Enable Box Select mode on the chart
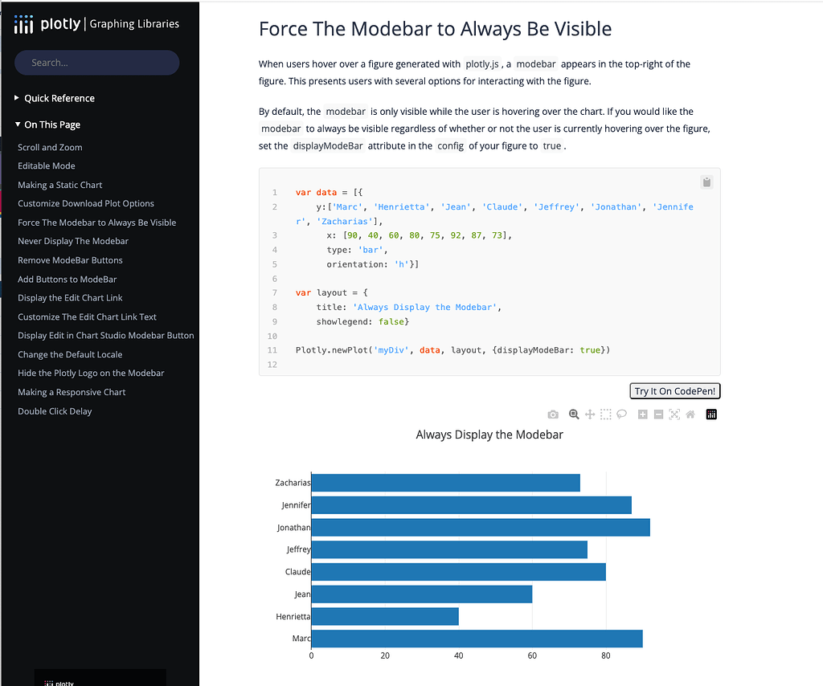Screen dimensions: 823x686 pyautogui.click(x=605, y=414)
